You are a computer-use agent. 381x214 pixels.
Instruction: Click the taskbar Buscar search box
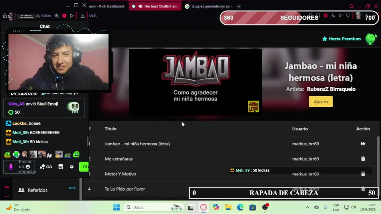coord(154,207)
